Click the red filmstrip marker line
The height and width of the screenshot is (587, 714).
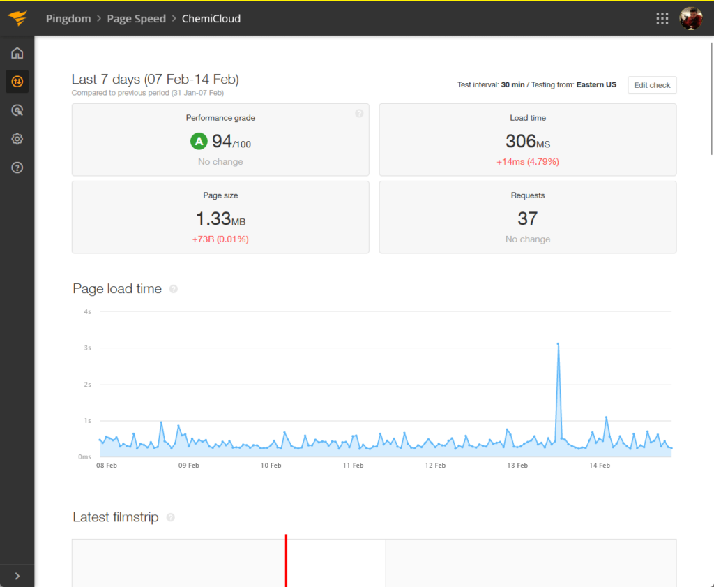point(286,560)
